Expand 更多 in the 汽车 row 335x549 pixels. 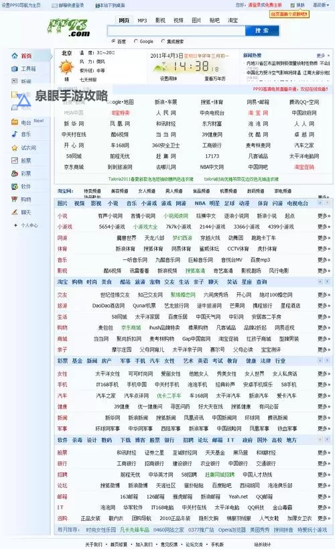click(324, 395)
